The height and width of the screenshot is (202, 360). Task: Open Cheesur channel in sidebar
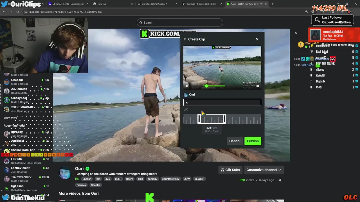(x=26, y=82)
